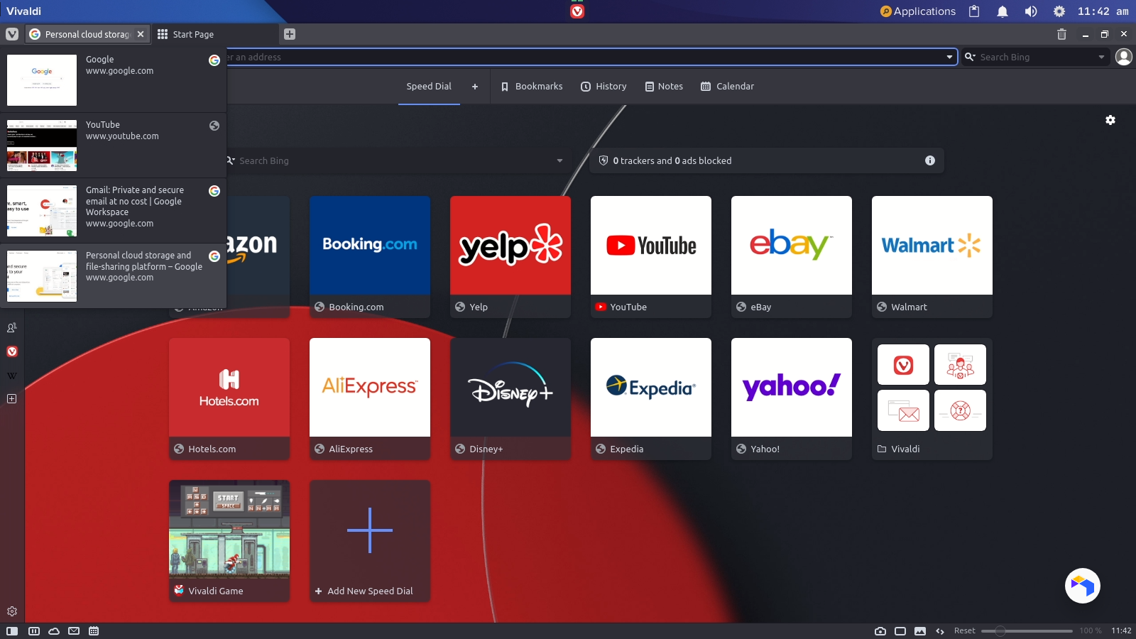Open the system volume control
The height and width of the screenshot is (639, 1136).
1031,11
